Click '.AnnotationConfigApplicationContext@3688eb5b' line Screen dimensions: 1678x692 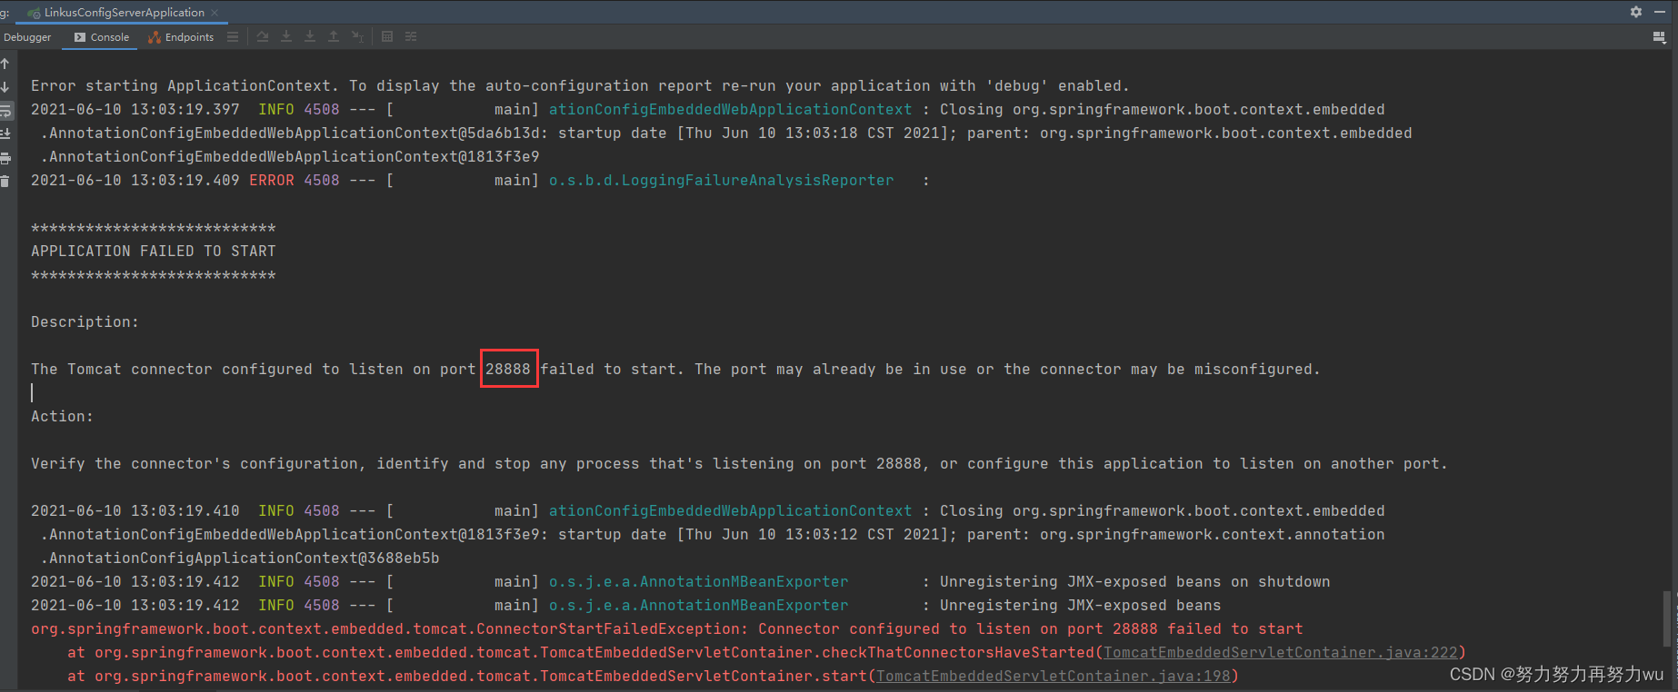pyautogui.click(x=240, y=558)
